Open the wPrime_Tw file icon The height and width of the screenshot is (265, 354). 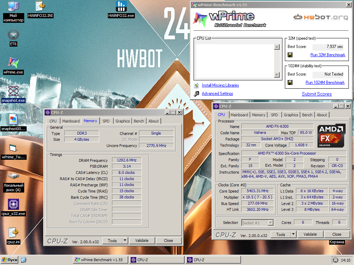click(13, 151)
